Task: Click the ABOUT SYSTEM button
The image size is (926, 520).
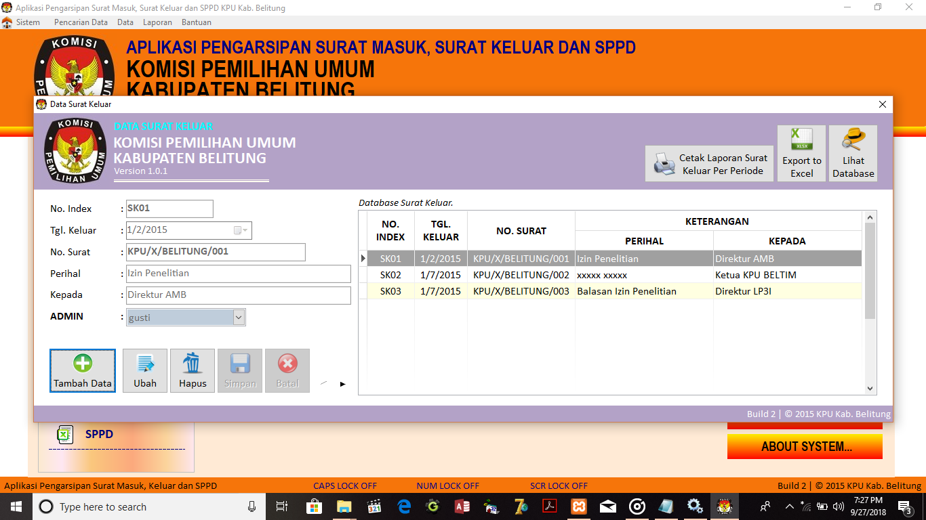Action: pyautogui.click(x=805, y=446)
